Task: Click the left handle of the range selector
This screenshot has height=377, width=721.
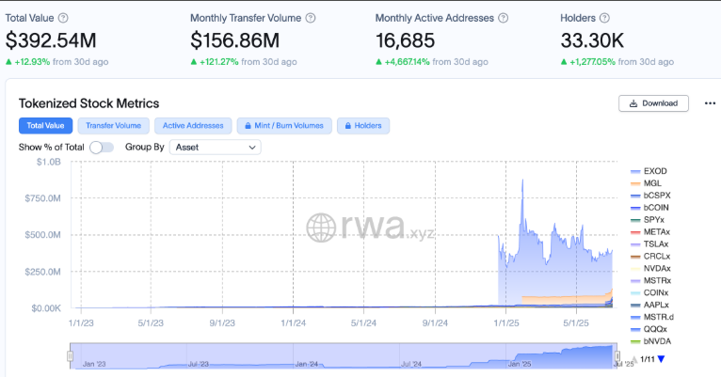Action: click(71, 355)
